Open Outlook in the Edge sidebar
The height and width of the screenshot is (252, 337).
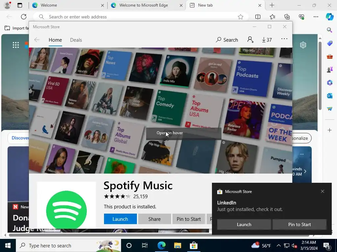(329, 95)
